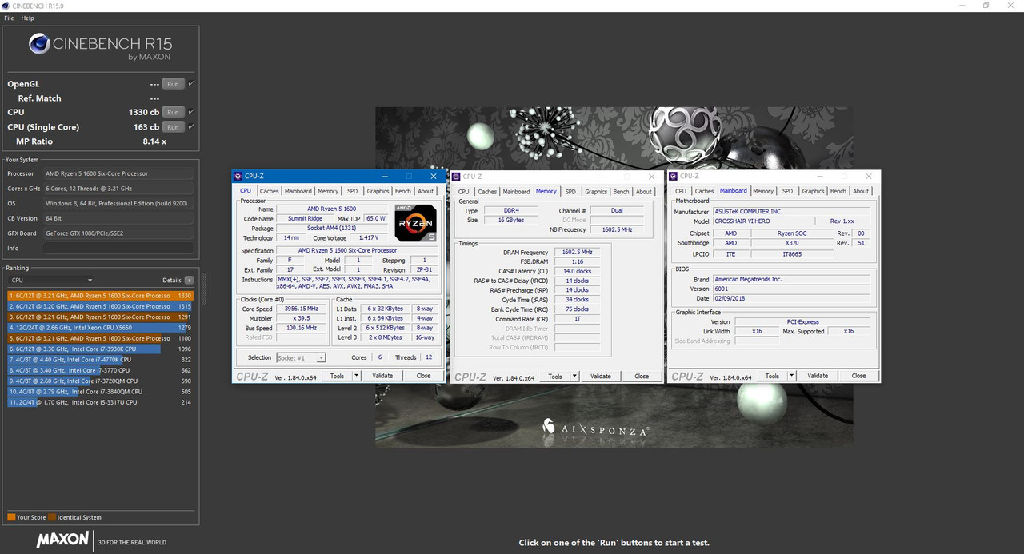This screenshot has height=554, width=1024.
Task: Select the Core i5-3317U ranking row
Action: pos(100,402)
